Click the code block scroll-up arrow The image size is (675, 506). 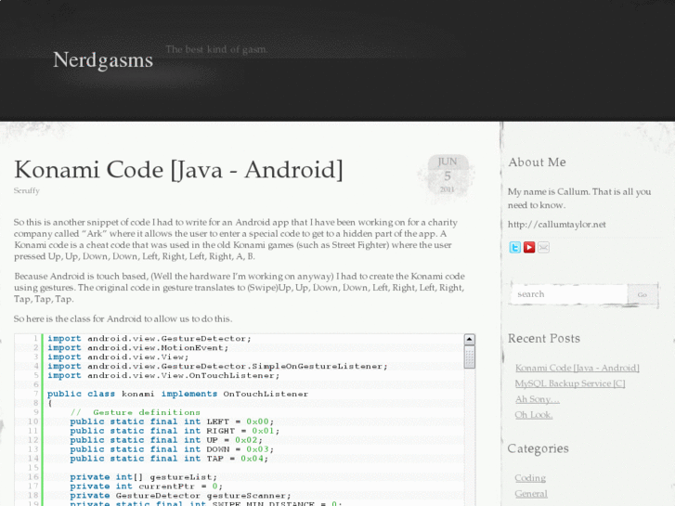click(x=469, y=340)
